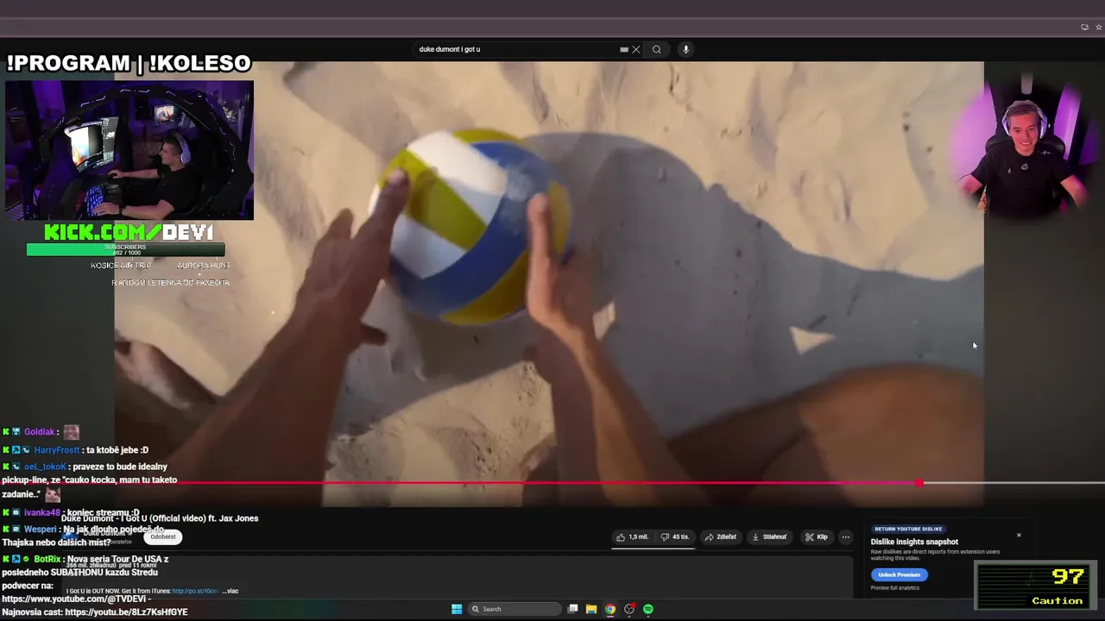The width and height of the screenshot is (1105, 621).
Task: Bookmark the page with star icon
Action: click(1099, 27)
